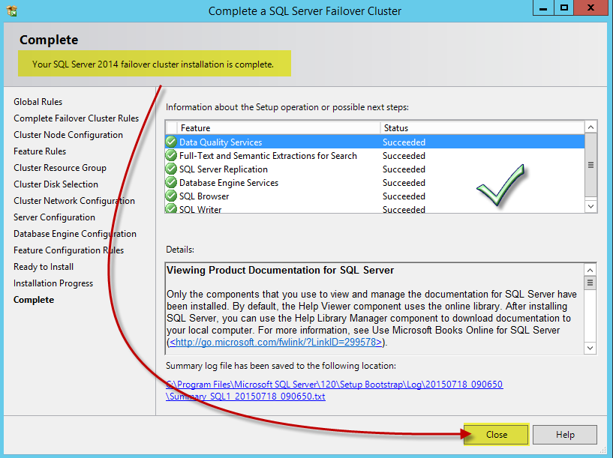Click the feature list scroll down arrow
Image resolution: width=613 pixels, height=458 pixels.
click(590, 207)
